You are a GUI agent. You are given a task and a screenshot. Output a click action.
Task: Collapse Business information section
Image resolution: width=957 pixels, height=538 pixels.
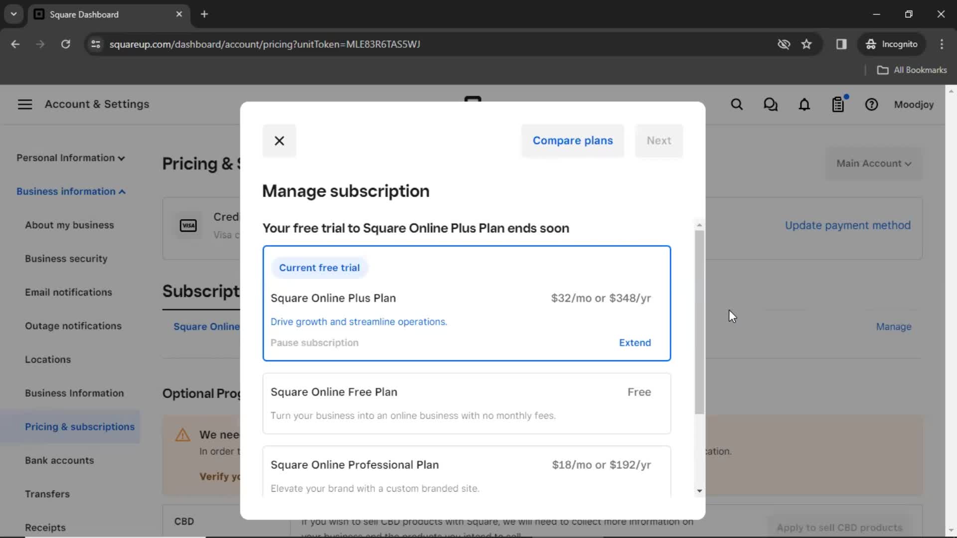(x=71, y=191)
